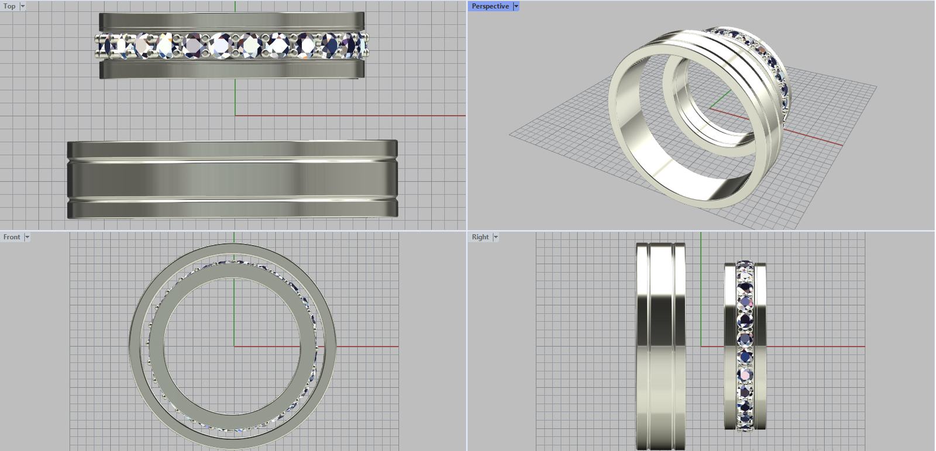
Task: Select the plain band in Right viewport
Action: 660,346
